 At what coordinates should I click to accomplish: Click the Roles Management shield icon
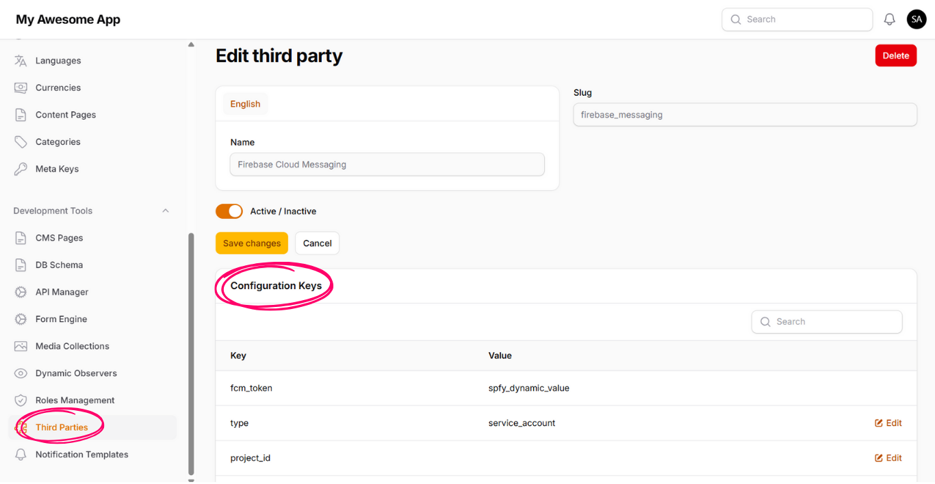click(21, 401)
